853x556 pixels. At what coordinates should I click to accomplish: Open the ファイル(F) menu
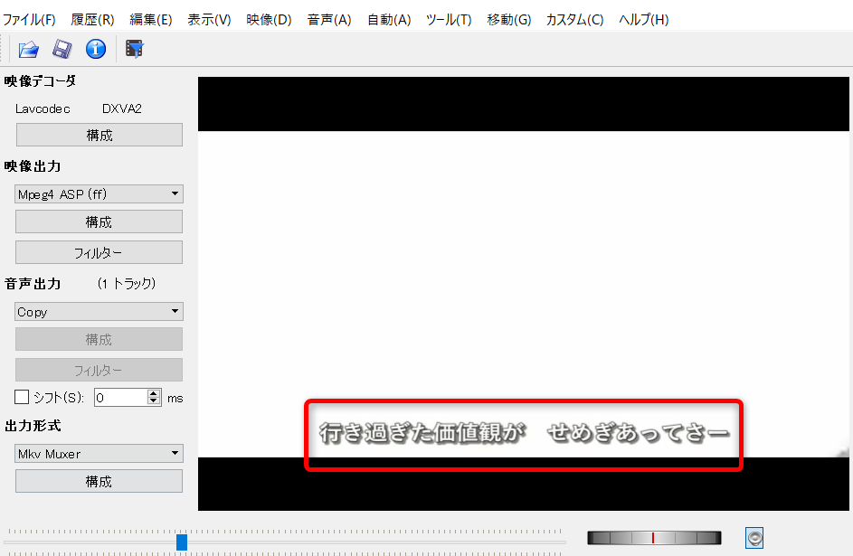pyautogui.click(x=29, y=19)
